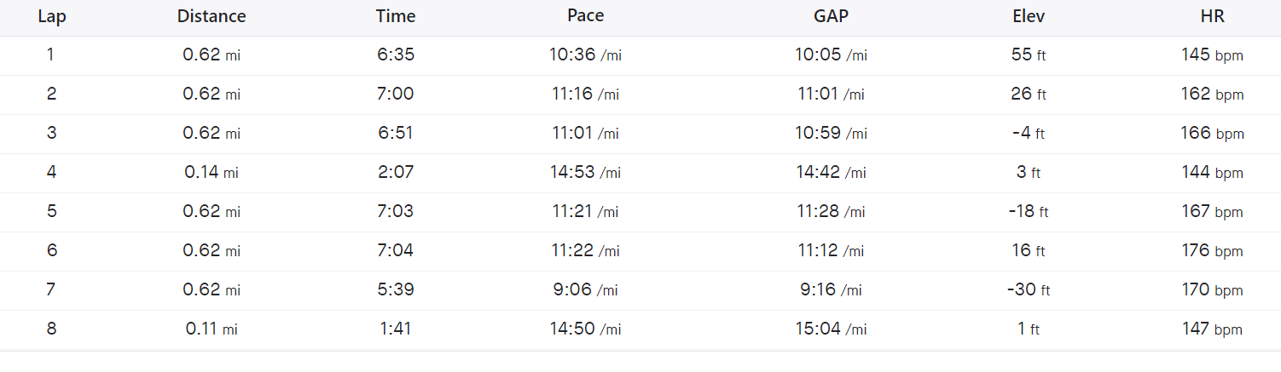Screen dimensions: 1281x372
Task: Click the 166 bpm heart rate
Action: (1212, 134)
